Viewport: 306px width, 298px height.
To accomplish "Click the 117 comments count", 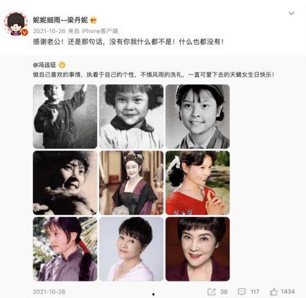I will [255, 292].
